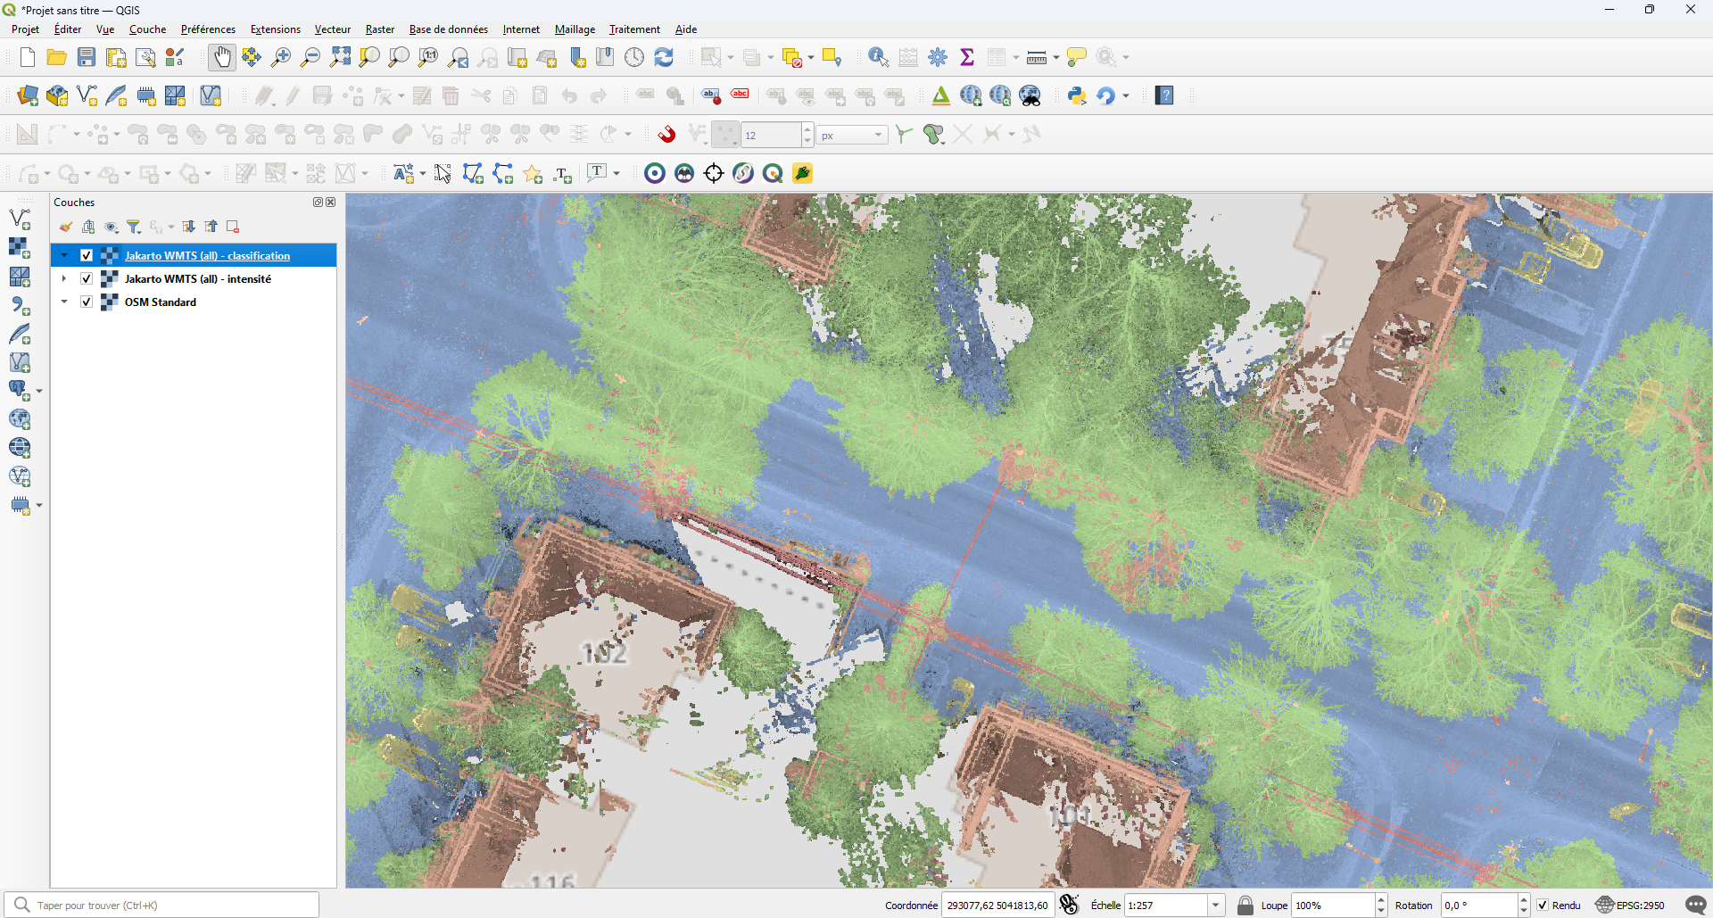Open the px units dropdown
This screenshot has height=918, width=1713.
tap(878, 136)
